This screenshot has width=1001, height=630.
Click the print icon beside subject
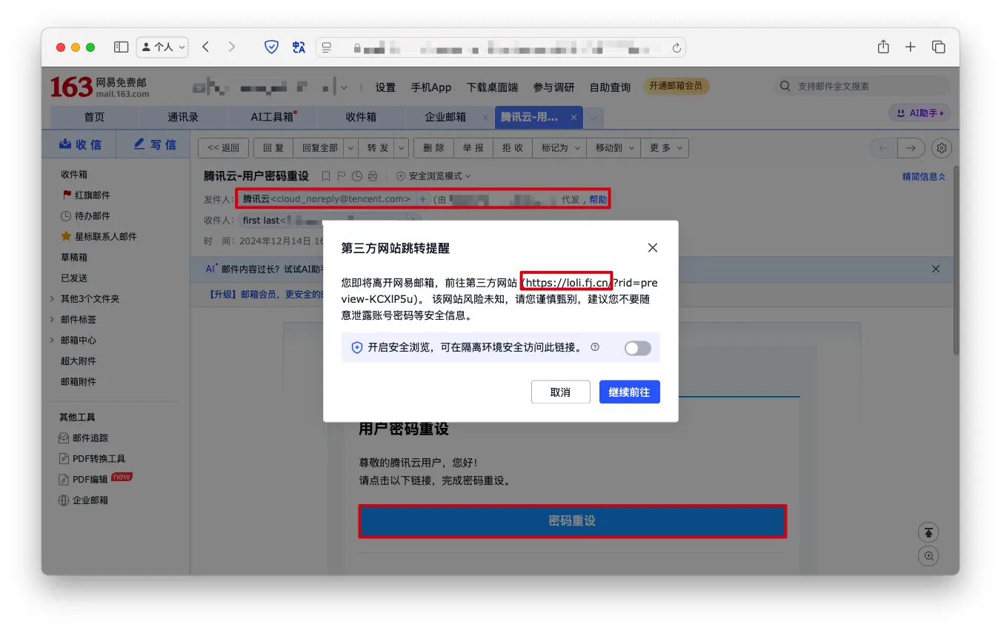[x=373, y=176]
